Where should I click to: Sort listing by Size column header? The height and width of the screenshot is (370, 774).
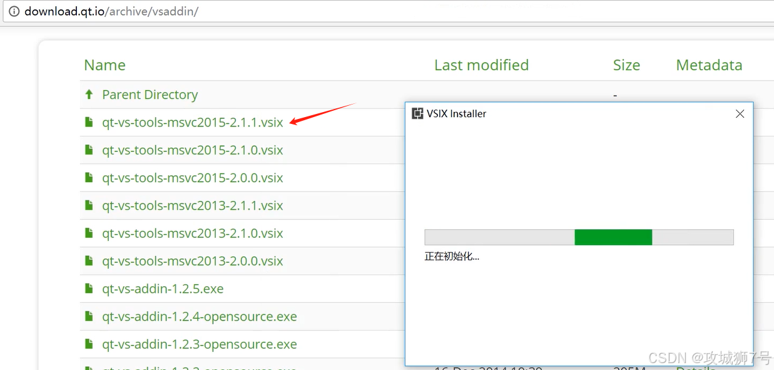[x=626, y=65]
